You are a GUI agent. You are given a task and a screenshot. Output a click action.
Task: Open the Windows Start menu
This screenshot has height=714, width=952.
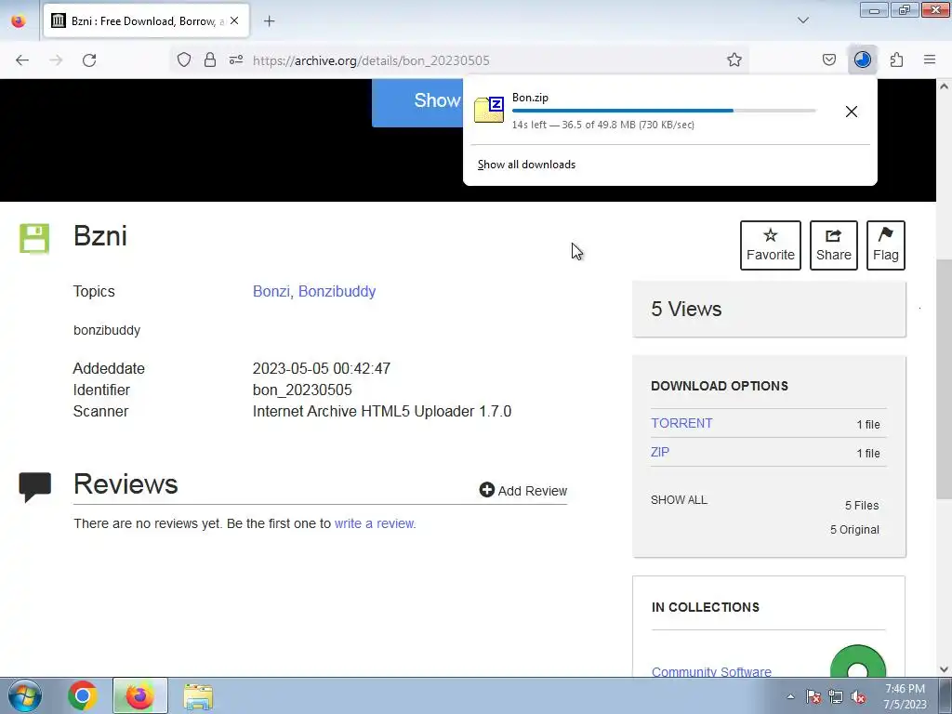pyautogui.click(x=25, y=695)
